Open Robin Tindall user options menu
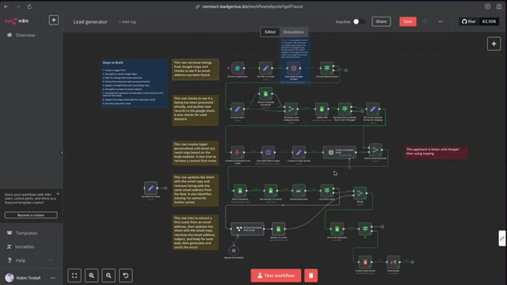 [53, 278]
